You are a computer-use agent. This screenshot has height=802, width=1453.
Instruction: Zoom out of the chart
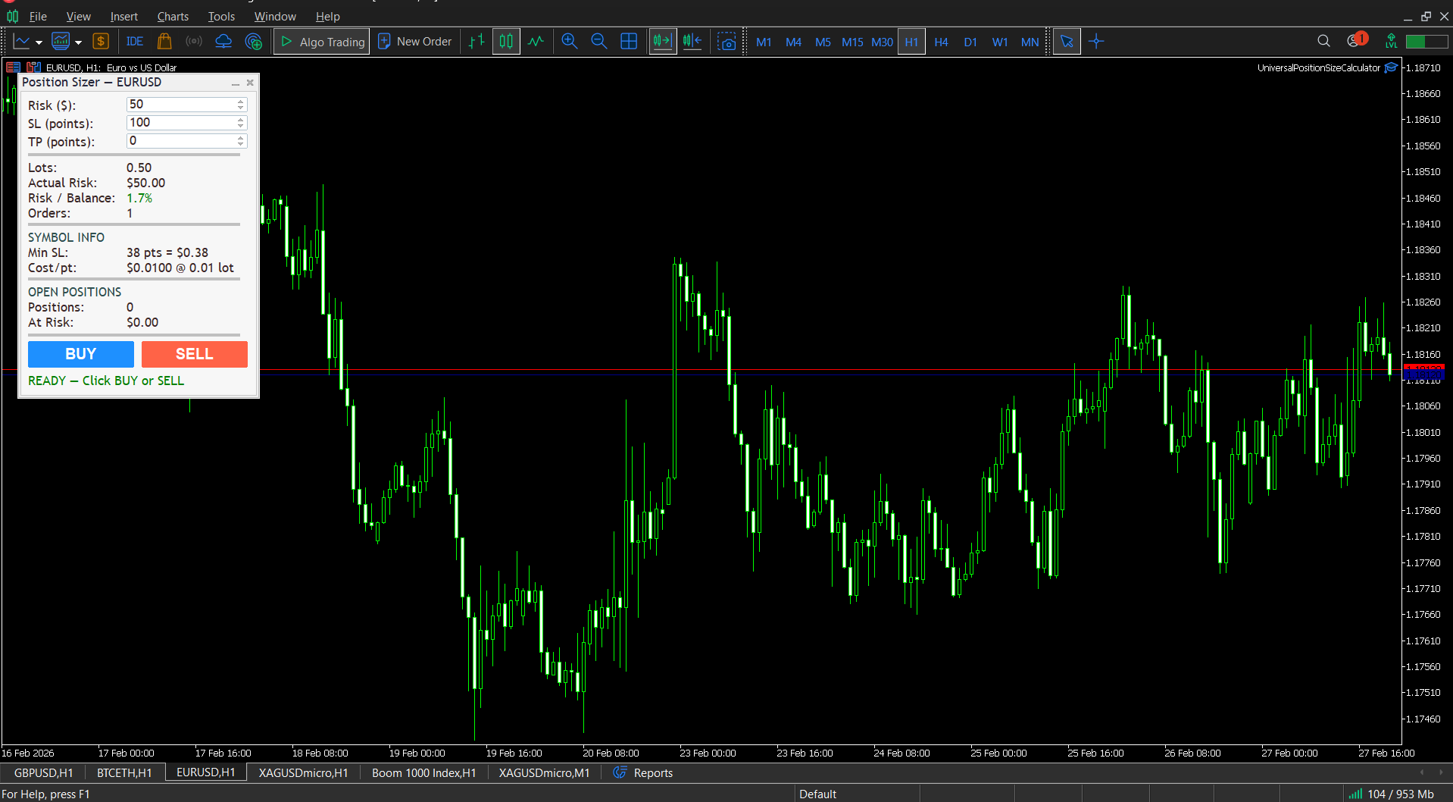[x=598, y=42]
